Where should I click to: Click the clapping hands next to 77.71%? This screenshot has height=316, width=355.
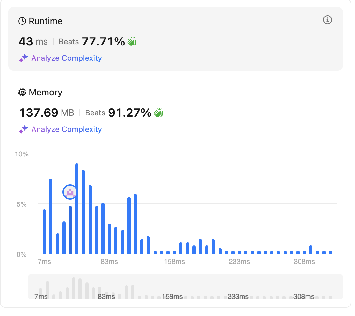coord(132,42)
